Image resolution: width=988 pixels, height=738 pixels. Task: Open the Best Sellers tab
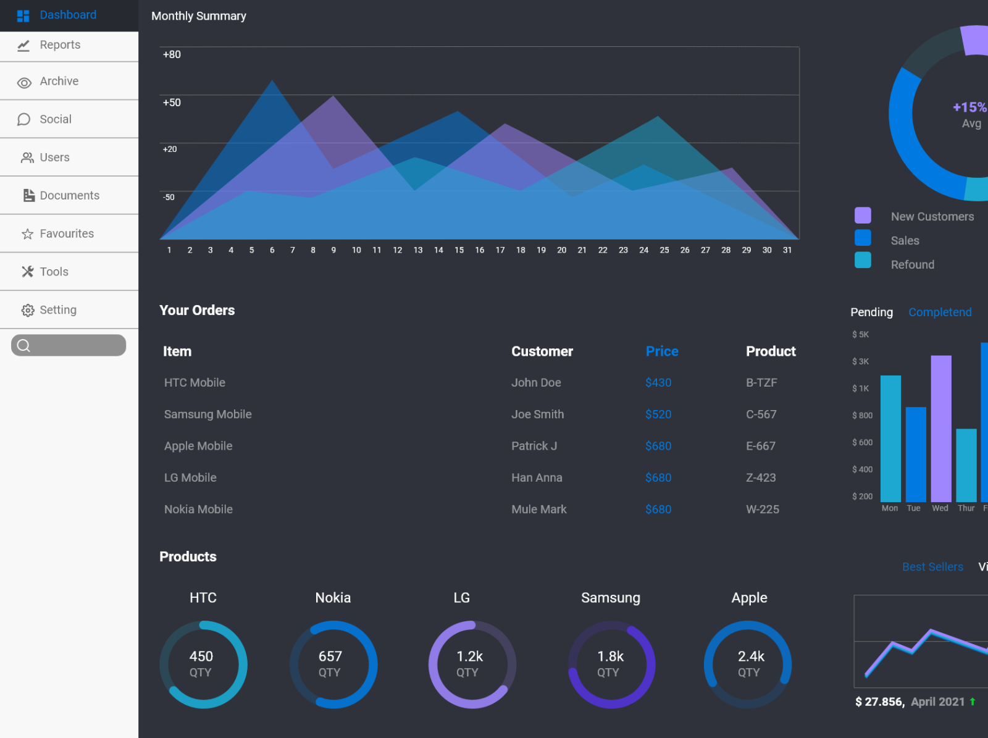pyautogui.click(x=932, y=567)
